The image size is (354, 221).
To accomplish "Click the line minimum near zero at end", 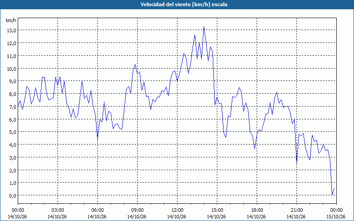I will click(x=332, y=195).
